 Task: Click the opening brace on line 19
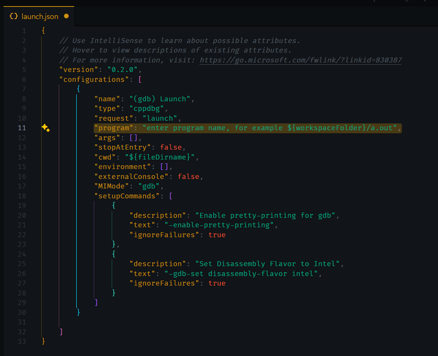(113, 206)
